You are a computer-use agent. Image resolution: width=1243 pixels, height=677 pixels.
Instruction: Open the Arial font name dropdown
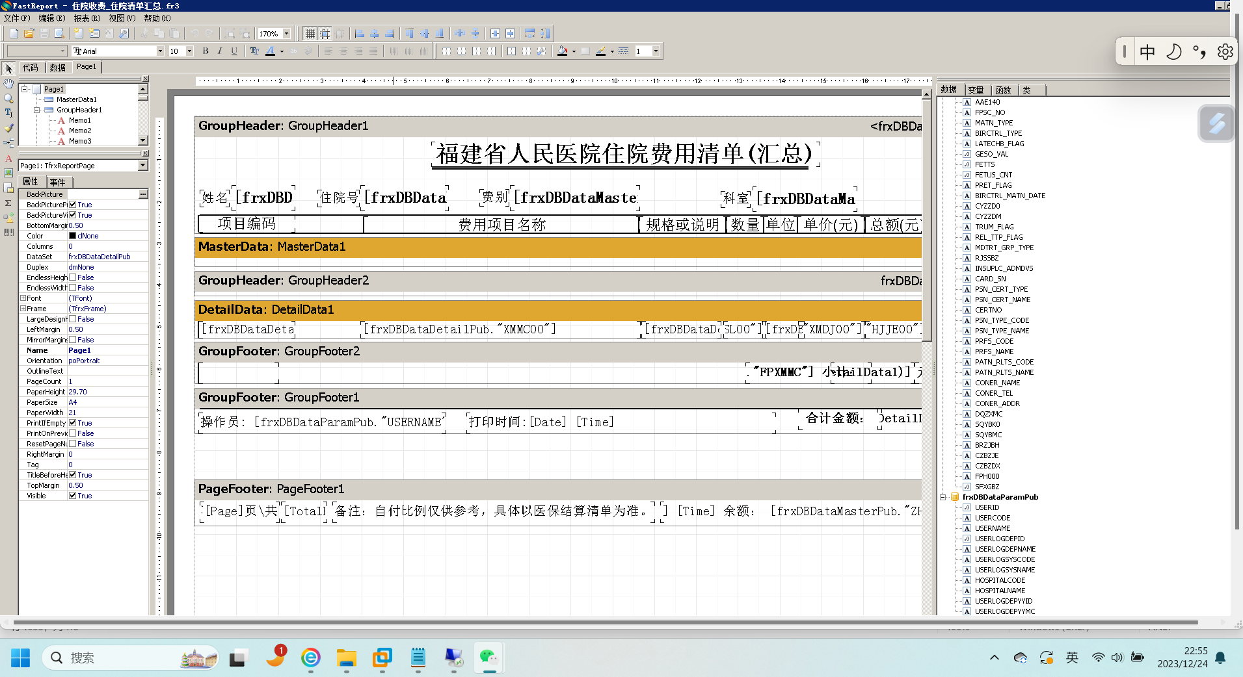pyautogui.click(x=160, y=51)
